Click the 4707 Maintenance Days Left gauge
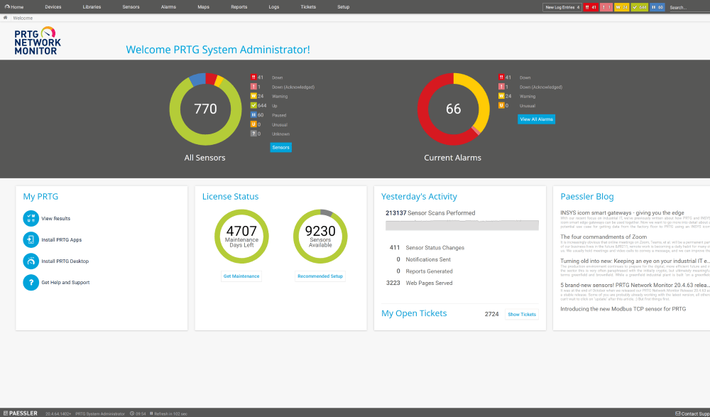The image size is (710, 417). pyautogui.click(x=241, y=236)
